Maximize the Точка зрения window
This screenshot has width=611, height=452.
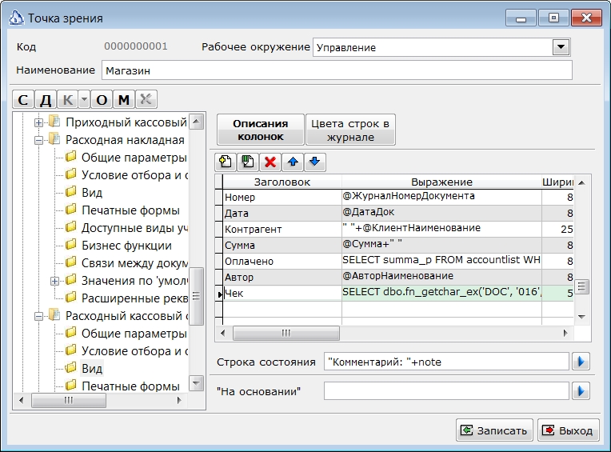[553, 18]
